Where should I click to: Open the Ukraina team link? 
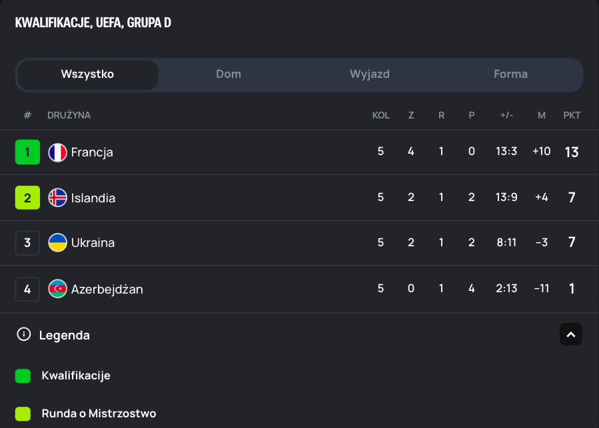(93, 243)
